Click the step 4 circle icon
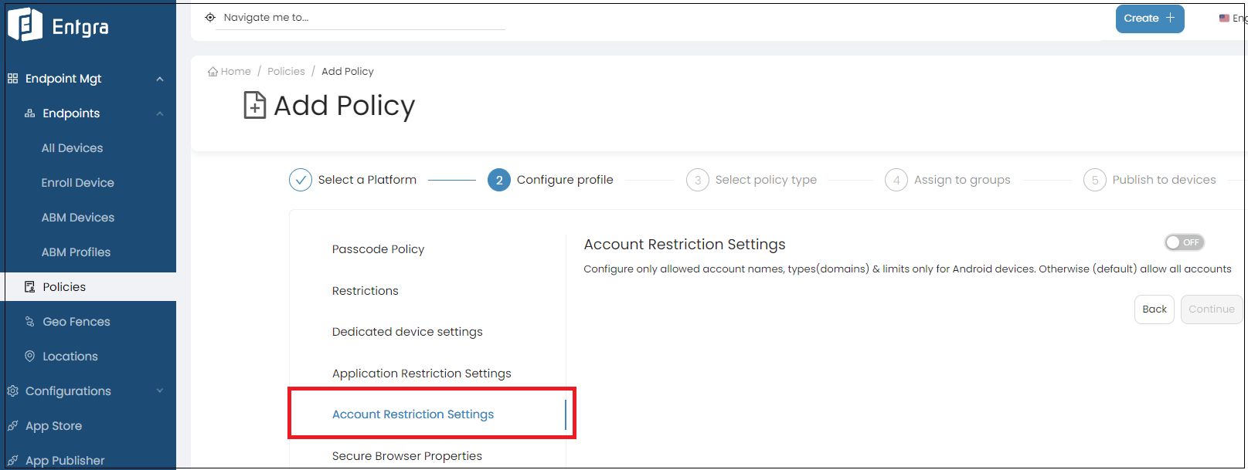Image resolution: width=1248 pixels, height=470 pixels. point(896,180)
